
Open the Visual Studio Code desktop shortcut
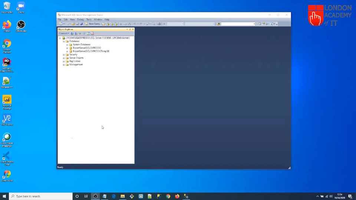tap(7, 159)
